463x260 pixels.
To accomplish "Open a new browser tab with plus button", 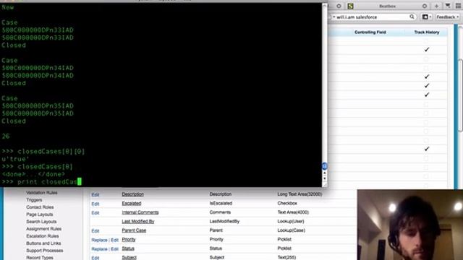I will [436, 6].
